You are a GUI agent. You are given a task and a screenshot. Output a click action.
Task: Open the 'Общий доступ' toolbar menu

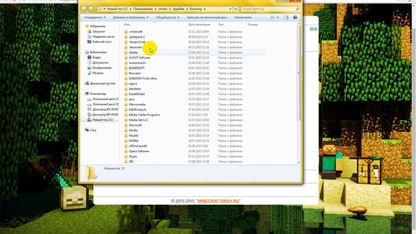[168, 18]
